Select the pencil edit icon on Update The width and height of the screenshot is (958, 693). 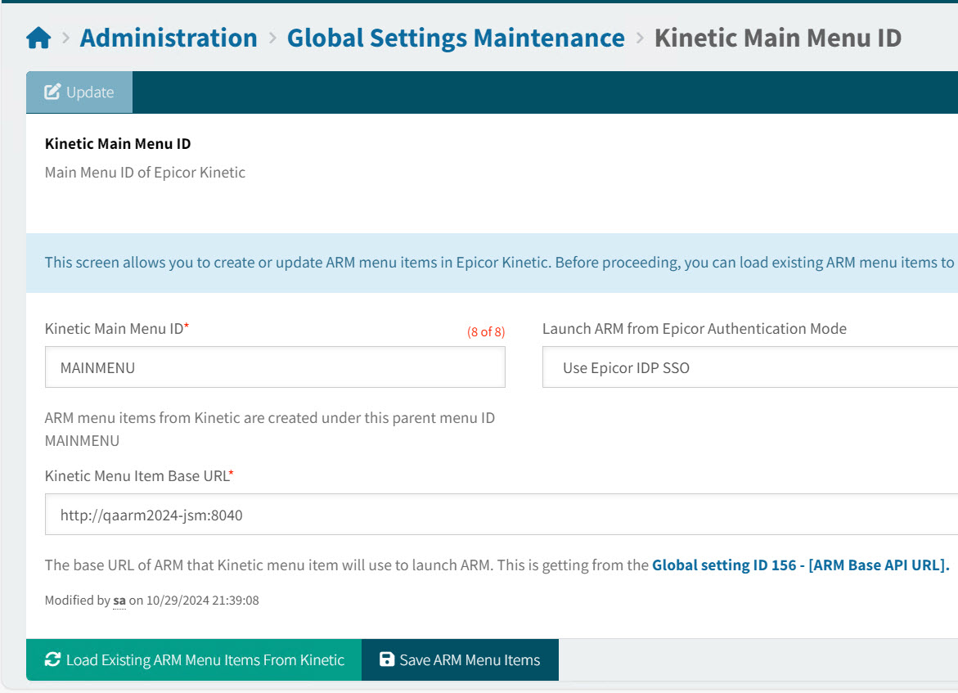pos(52,92)
